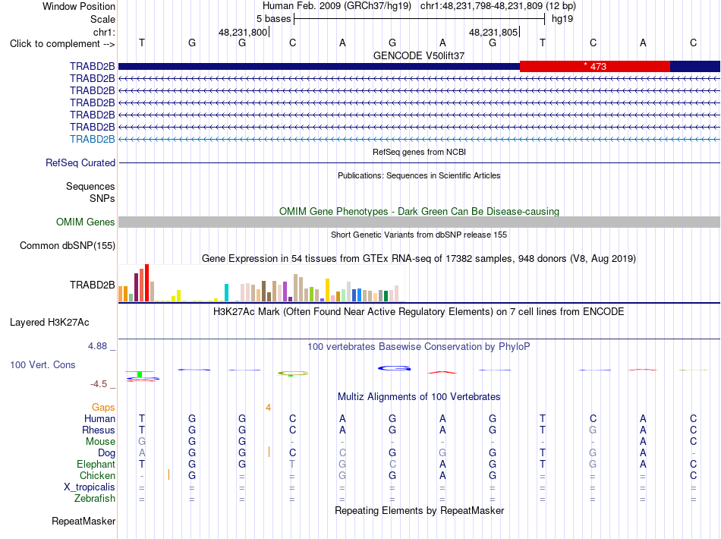Click the Rhesus species label
Image resolution: width=721 pixels, height=539 pixels.
tap(99, 430)
